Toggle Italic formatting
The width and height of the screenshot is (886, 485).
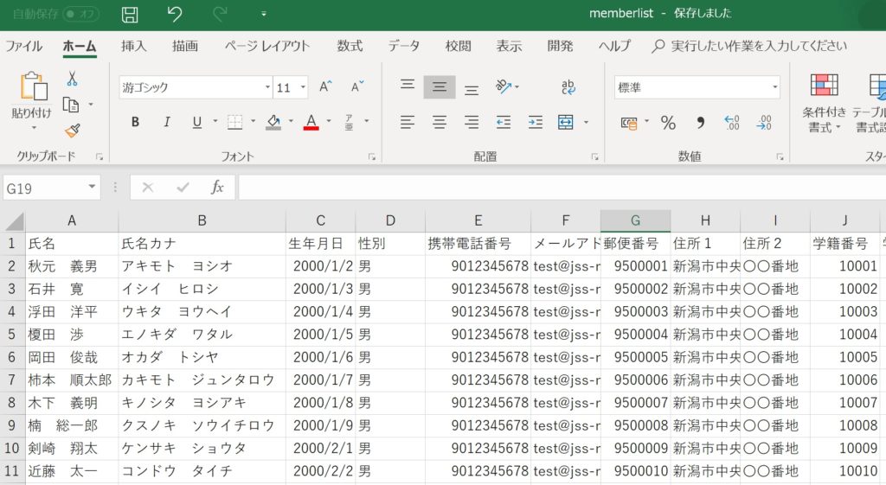[x=167, y=122]
